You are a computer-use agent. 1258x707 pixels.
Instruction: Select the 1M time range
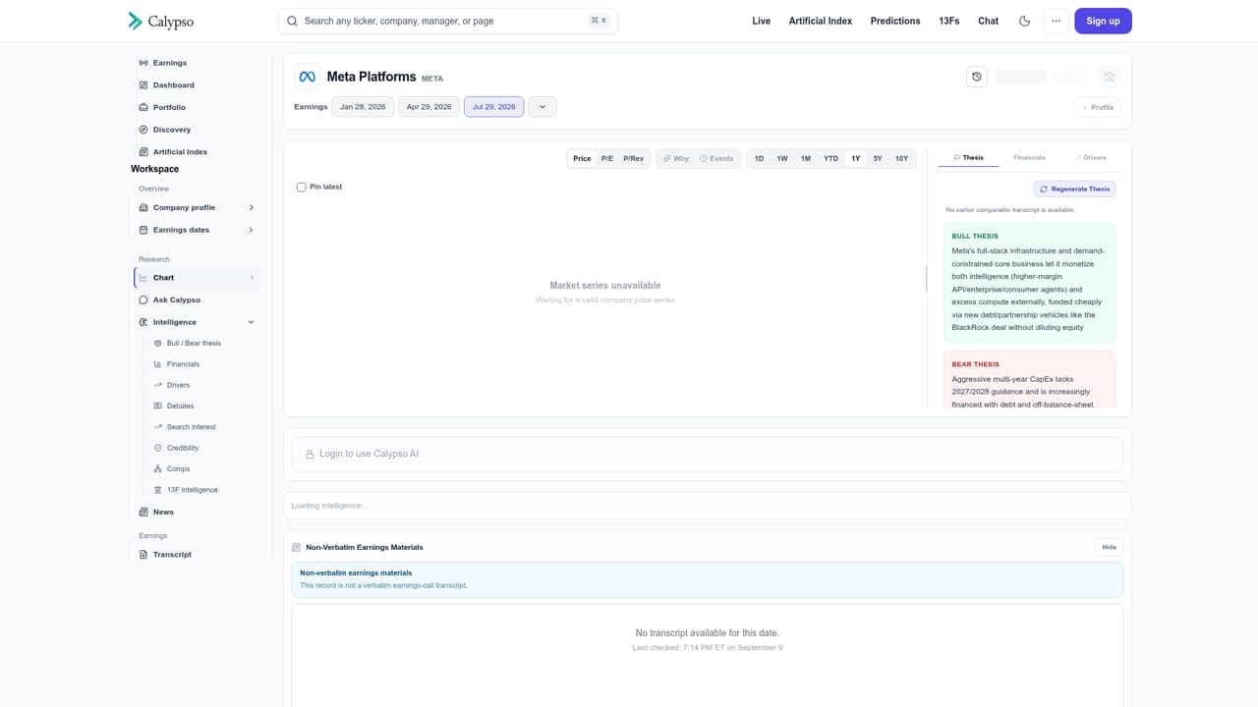[806, 158]
